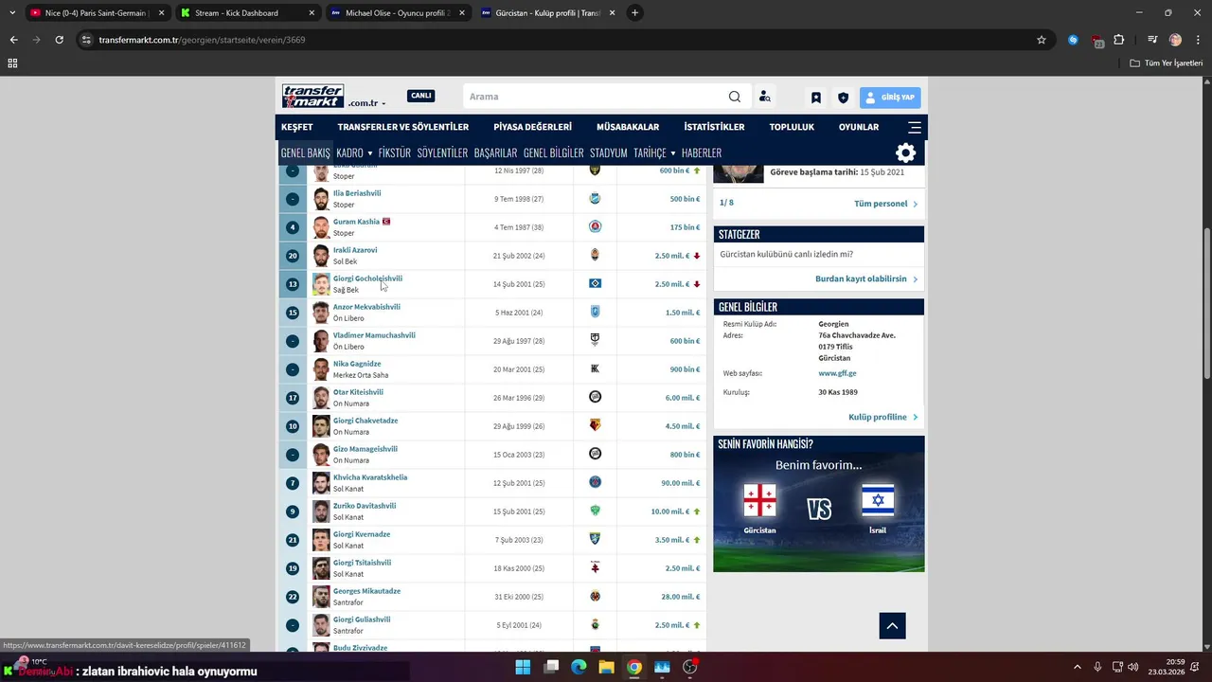Open the detailed person search icon

pyautogui.click(x=765, y=97)
